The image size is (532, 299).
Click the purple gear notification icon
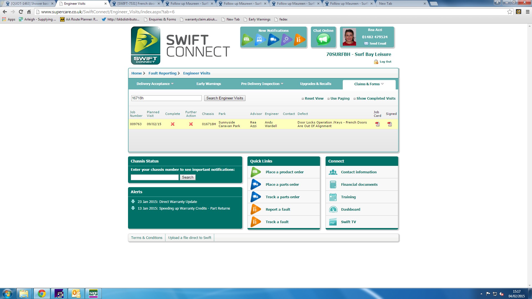point(286,39)
